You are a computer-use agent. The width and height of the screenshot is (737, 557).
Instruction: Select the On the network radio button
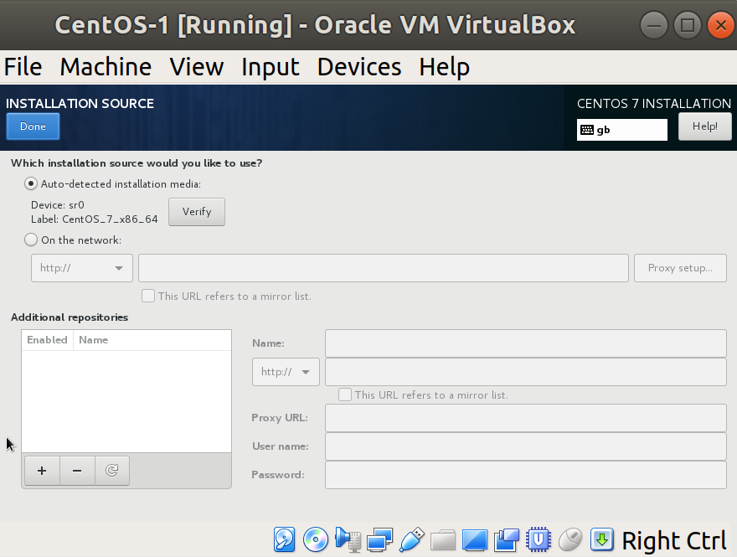click(x=32, y=240)
